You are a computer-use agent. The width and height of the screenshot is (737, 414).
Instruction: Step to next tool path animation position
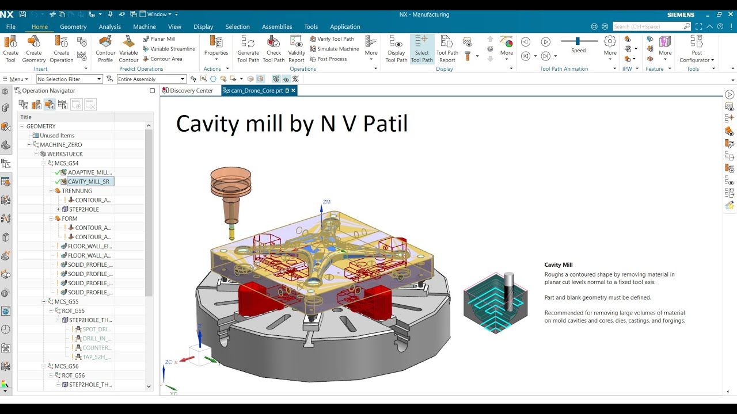click(x=546, y=56)
